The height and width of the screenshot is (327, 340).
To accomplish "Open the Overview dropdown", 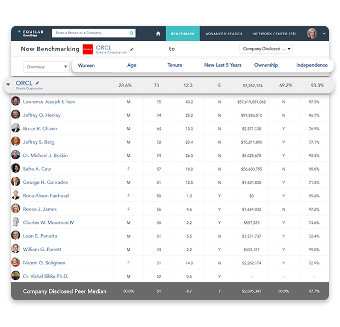I will (x=47, y=67).
